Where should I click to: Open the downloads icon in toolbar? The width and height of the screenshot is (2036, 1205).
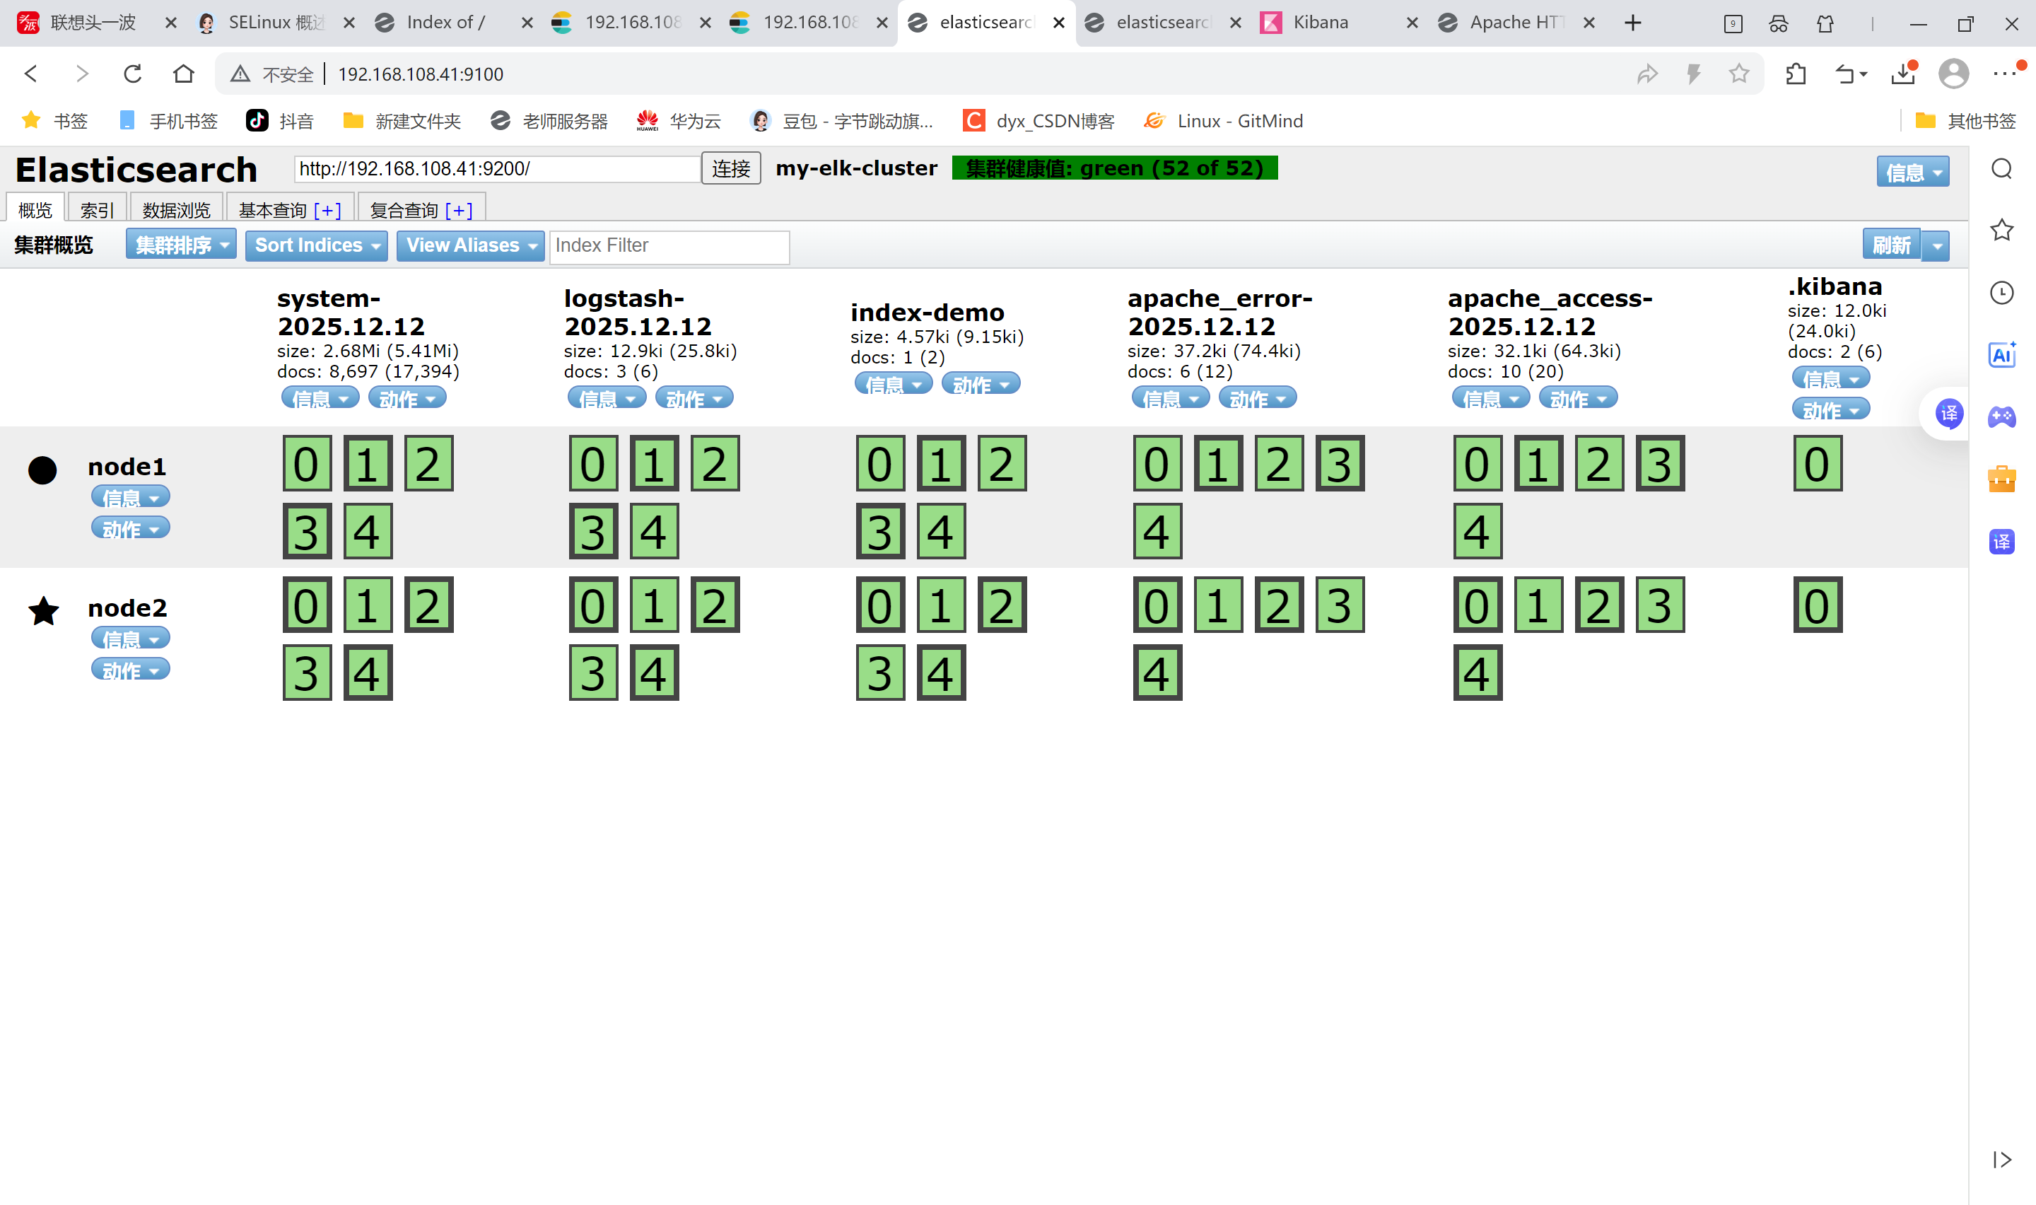(1902, 74)
